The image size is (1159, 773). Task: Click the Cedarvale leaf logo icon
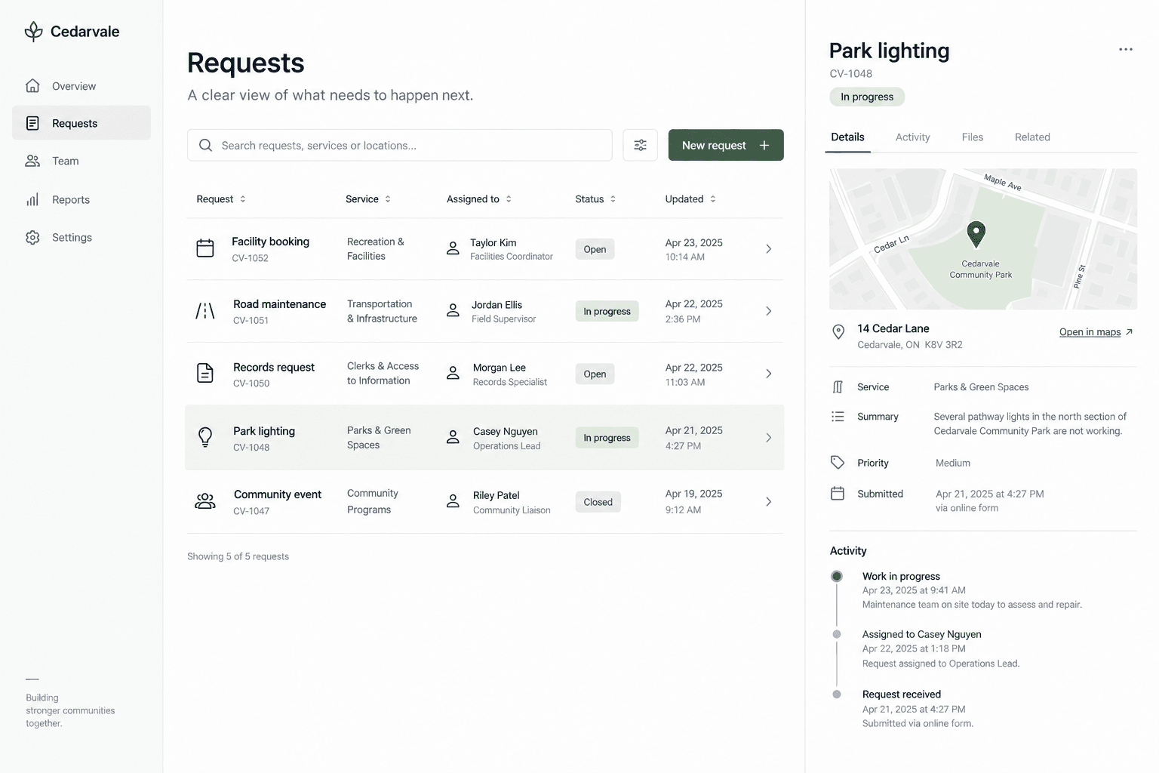tap(33, 32)
